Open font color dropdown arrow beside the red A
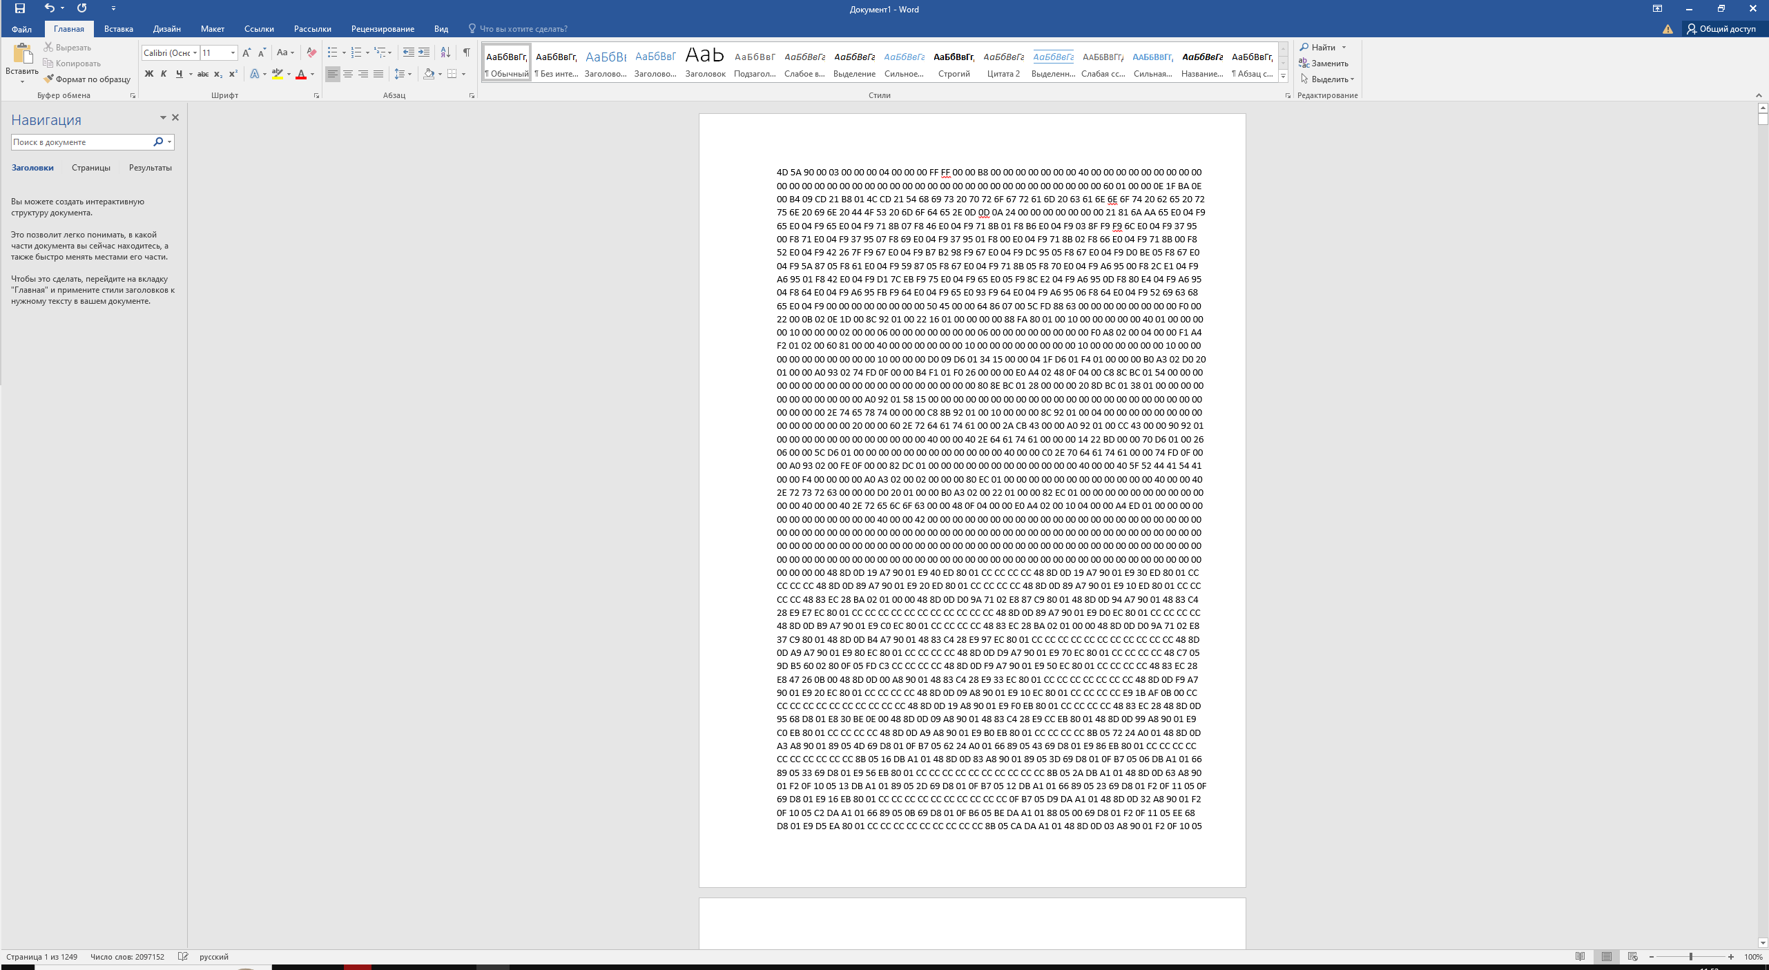The height and width of the screenshot is (970, 1769). 313,74
